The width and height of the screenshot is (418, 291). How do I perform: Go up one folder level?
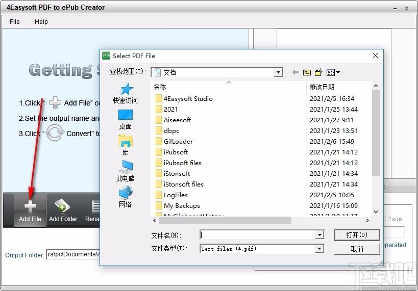tap(307, 72)
